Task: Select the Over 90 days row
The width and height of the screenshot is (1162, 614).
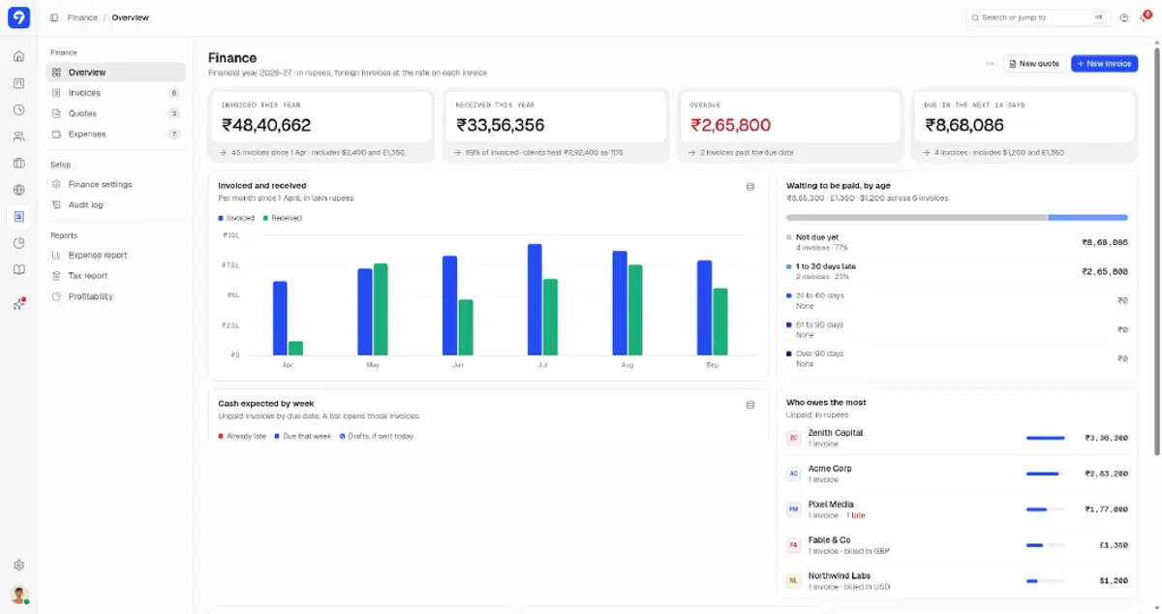Action: [957, 358]
